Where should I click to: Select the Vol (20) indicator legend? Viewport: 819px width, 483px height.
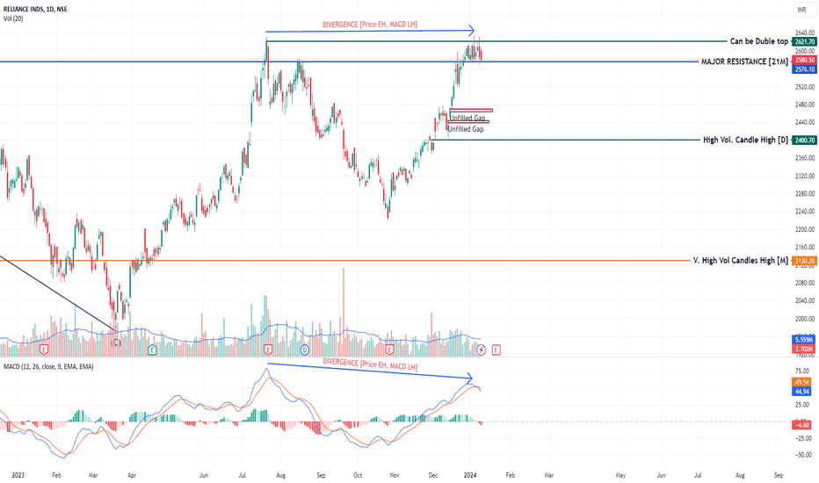(x=13, y=18)
